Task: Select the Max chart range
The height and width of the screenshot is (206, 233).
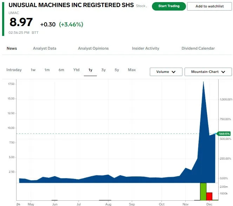Action: coord(132,70)
